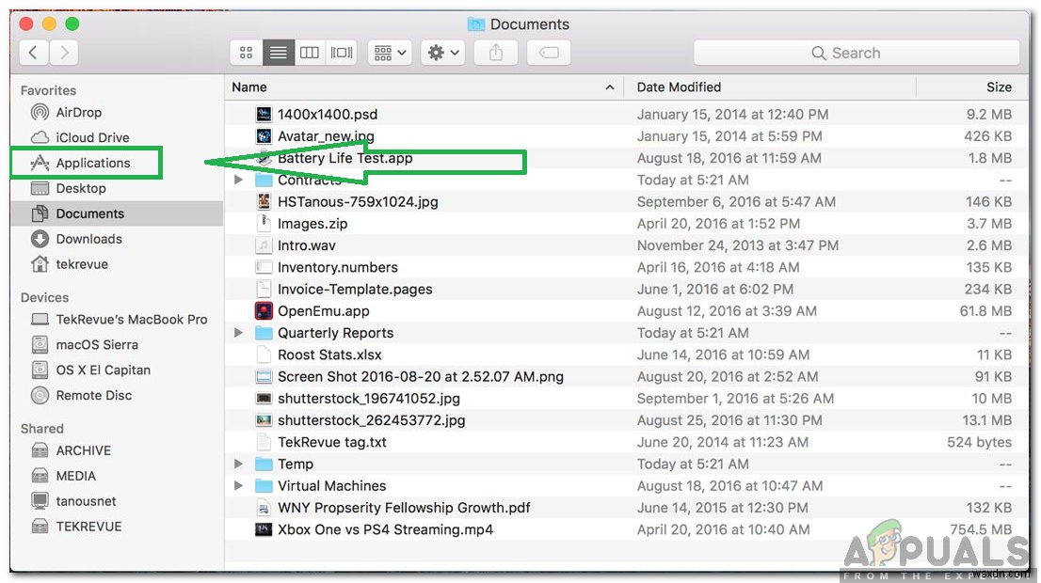The width and height of the screenshot is (1041, 583).
Task: Open the item arrangement dropdown
Action: pos(389,53)
